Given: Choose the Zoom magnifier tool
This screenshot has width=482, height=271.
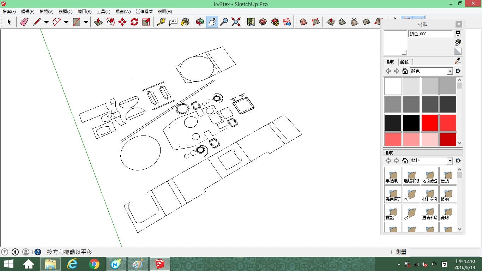Looking at the screenshot, I should pyautogui.click(x=224, y=22).
